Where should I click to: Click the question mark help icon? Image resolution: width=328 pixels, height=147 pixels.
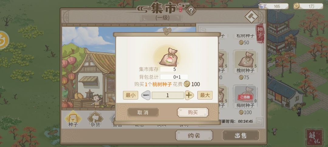click(191, 10)
